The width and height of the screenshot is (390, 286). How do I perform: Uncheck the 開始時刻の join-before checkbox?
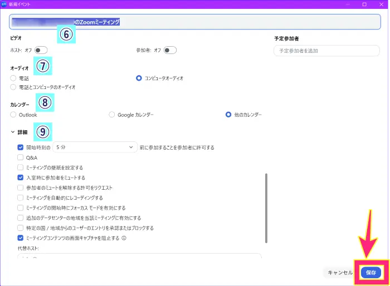tap(21, 147)
